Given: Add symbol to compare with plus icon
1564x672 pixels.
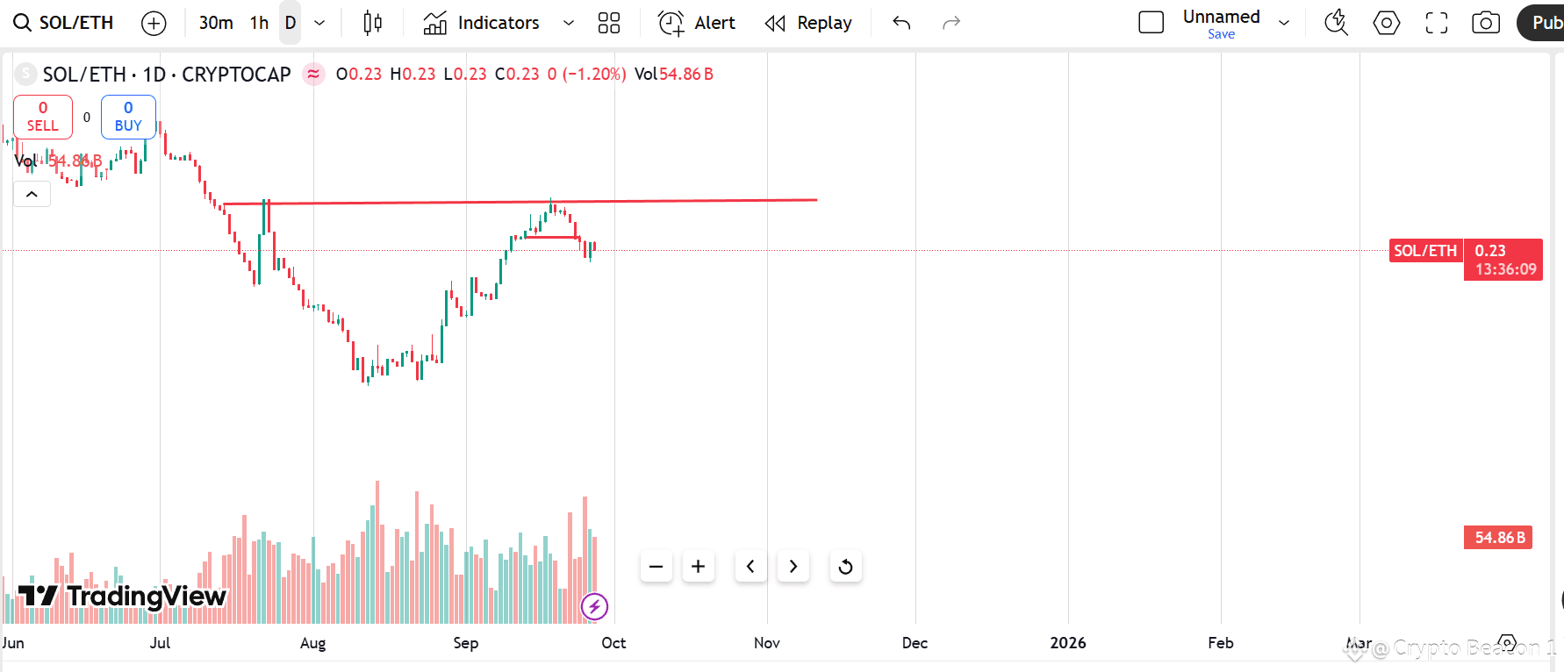Looking at the screenshot, I should [154, 24].
